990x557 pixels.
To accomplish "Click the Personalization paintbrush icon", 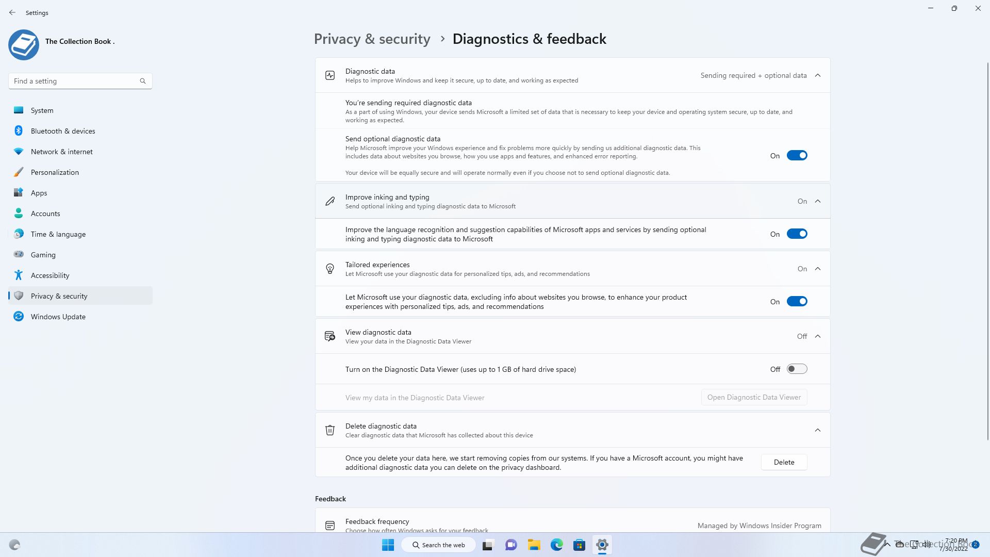I will point(19,172).
